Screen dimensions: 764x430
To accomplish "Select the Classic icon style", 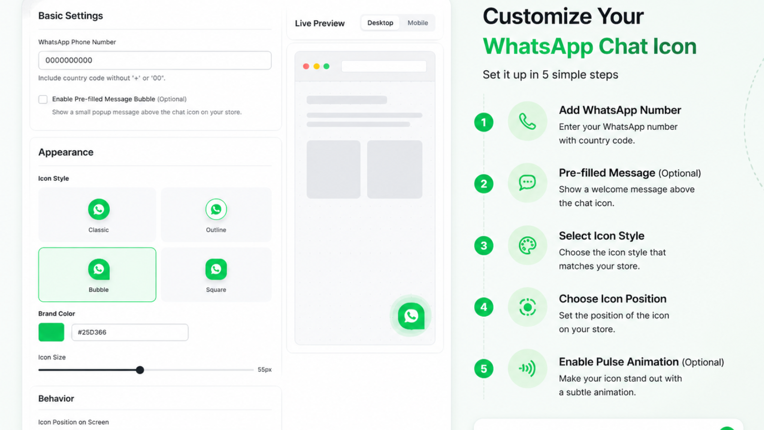I will click(x=97, y=215).
